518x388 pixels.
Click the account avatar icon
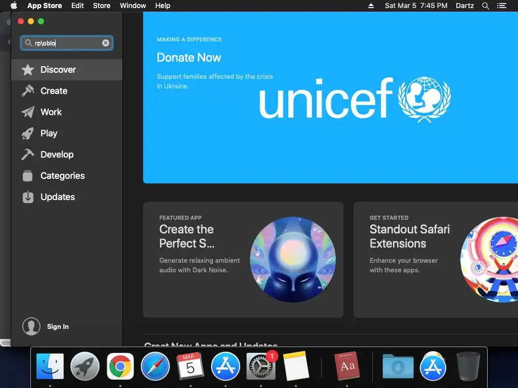pyautogui.click(x=31, y=326)
